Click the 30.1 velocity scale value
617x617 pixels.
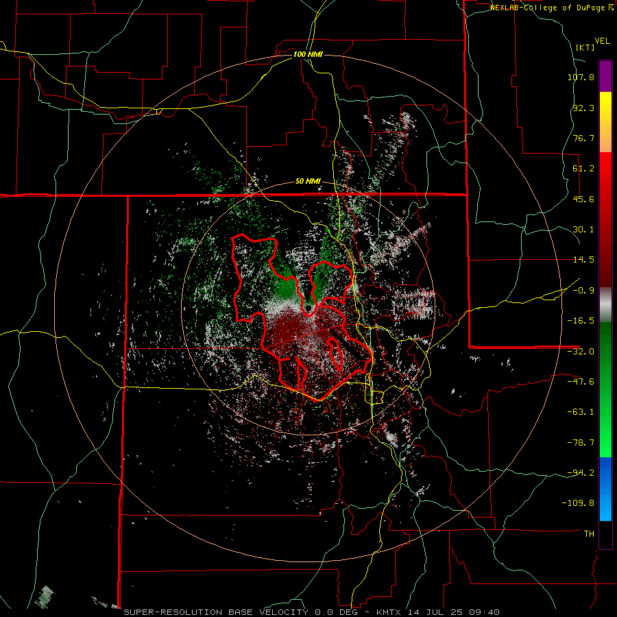583,230
